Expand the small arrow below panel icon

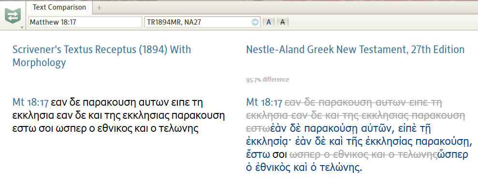22,28
